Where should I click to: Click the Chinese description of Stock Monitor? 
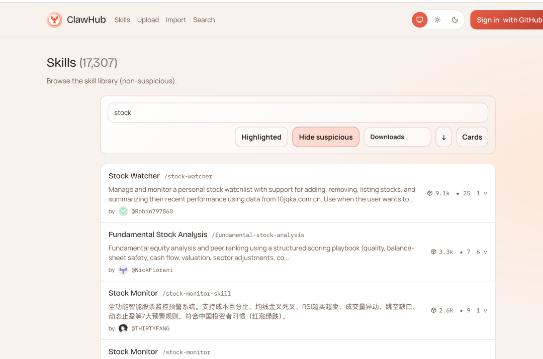click(x=263, y=311)
